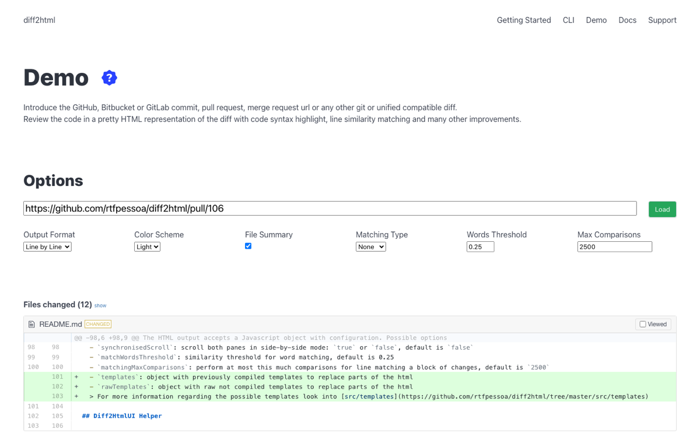
Task: Click the blue help question mark icon
Action: [109, 77]
